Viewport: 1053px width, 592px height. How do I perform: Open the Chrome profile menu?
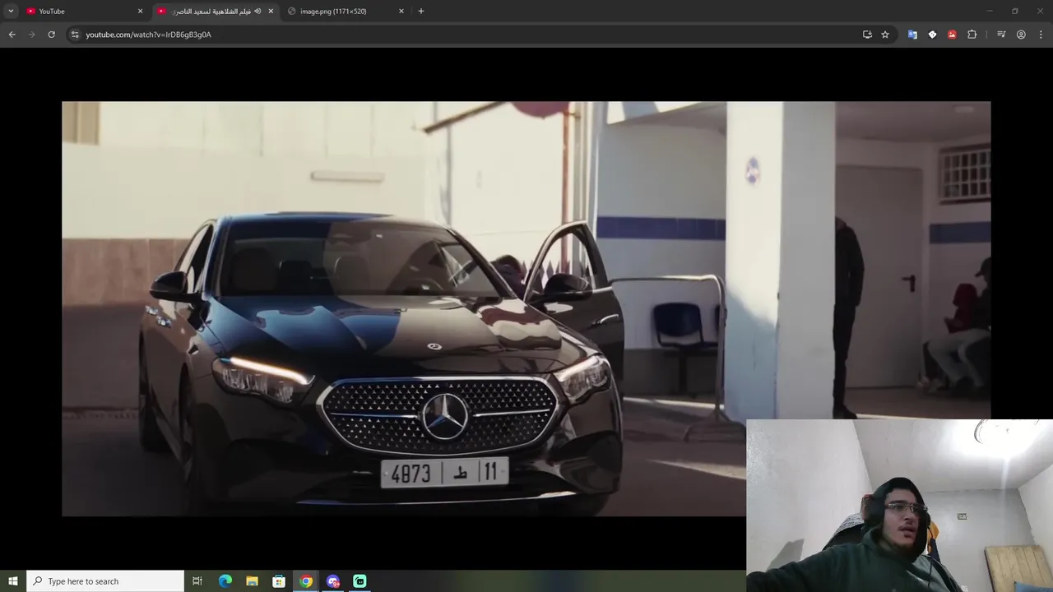(x=1021, y=35)
